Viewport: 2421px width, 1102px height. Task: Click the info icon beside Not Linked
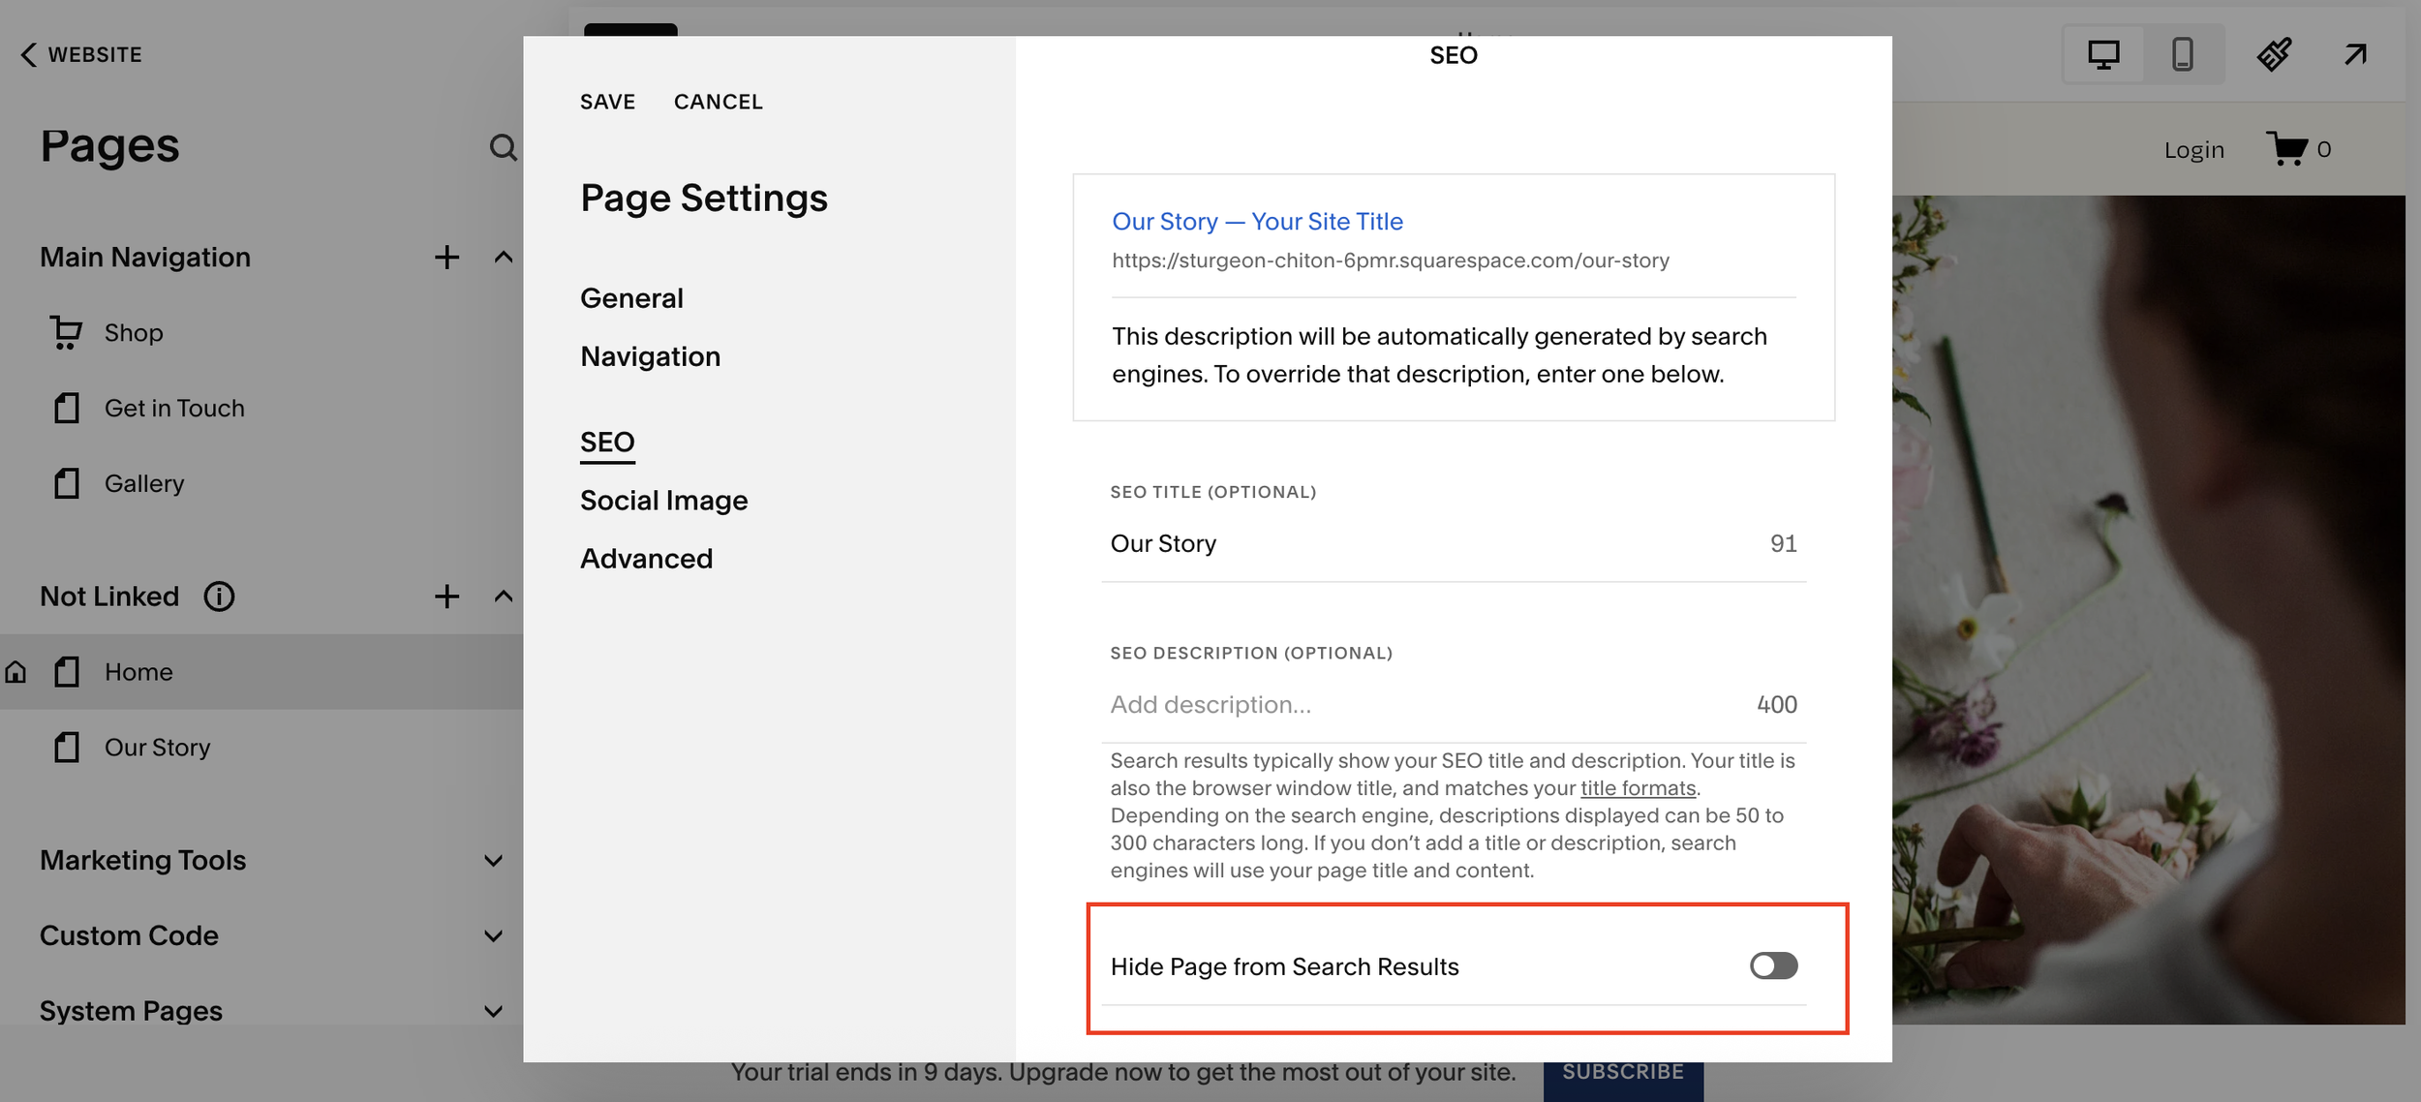[220, 597]
